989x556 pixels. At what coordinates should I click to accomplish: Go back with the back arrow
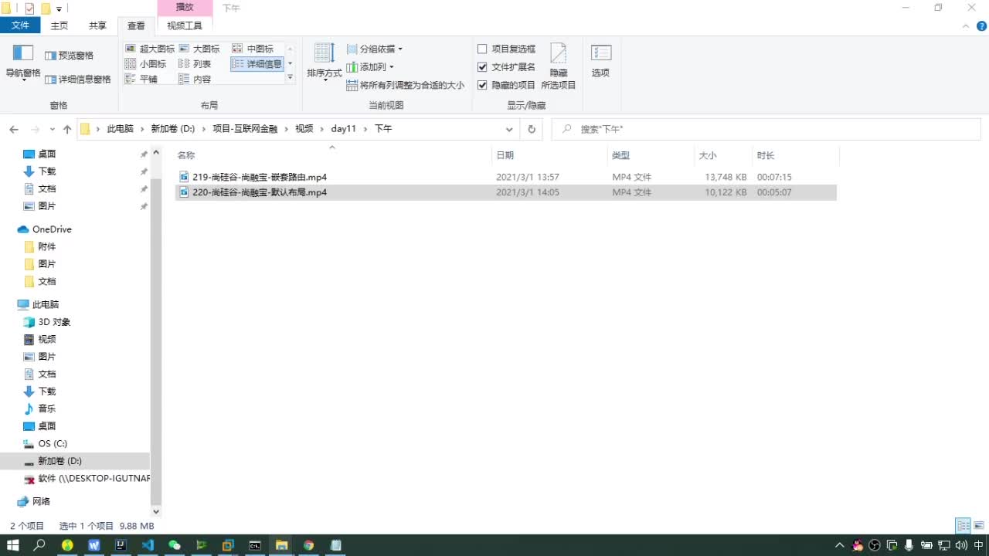point(14,129)
